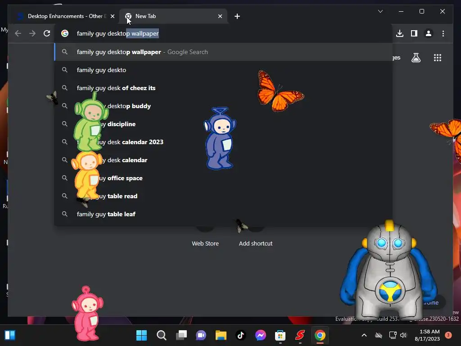Image resolution: width=461 pixels, height=346 pixels.
Task: Pick the 'desk calendar 2023' suggestion
Action: 223,142
